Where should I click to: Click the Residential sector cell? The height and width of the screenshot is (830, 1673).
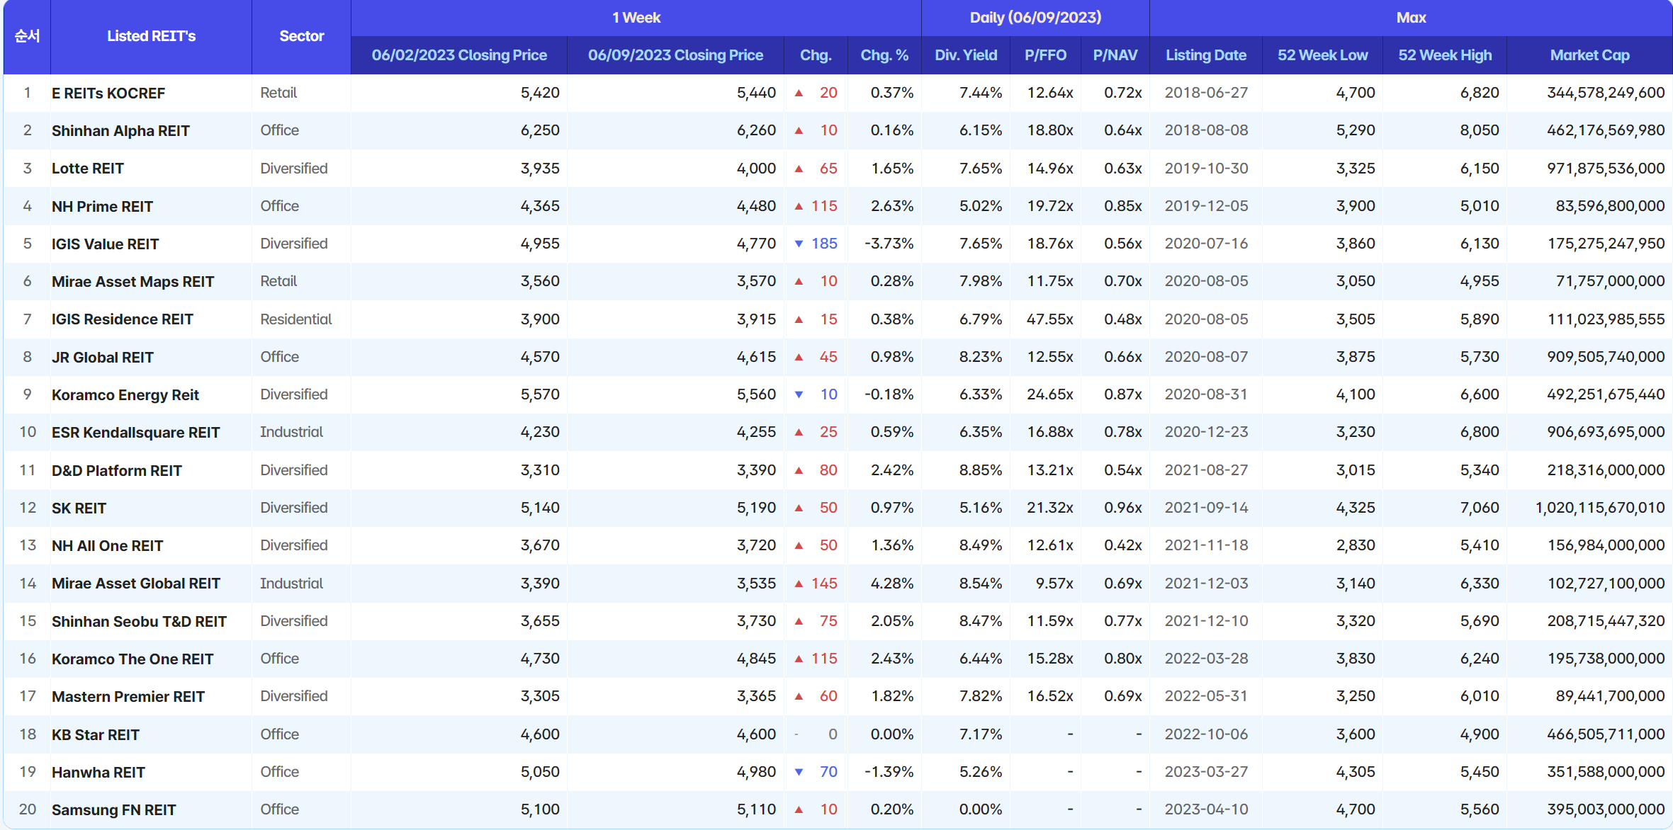(295, 319)
